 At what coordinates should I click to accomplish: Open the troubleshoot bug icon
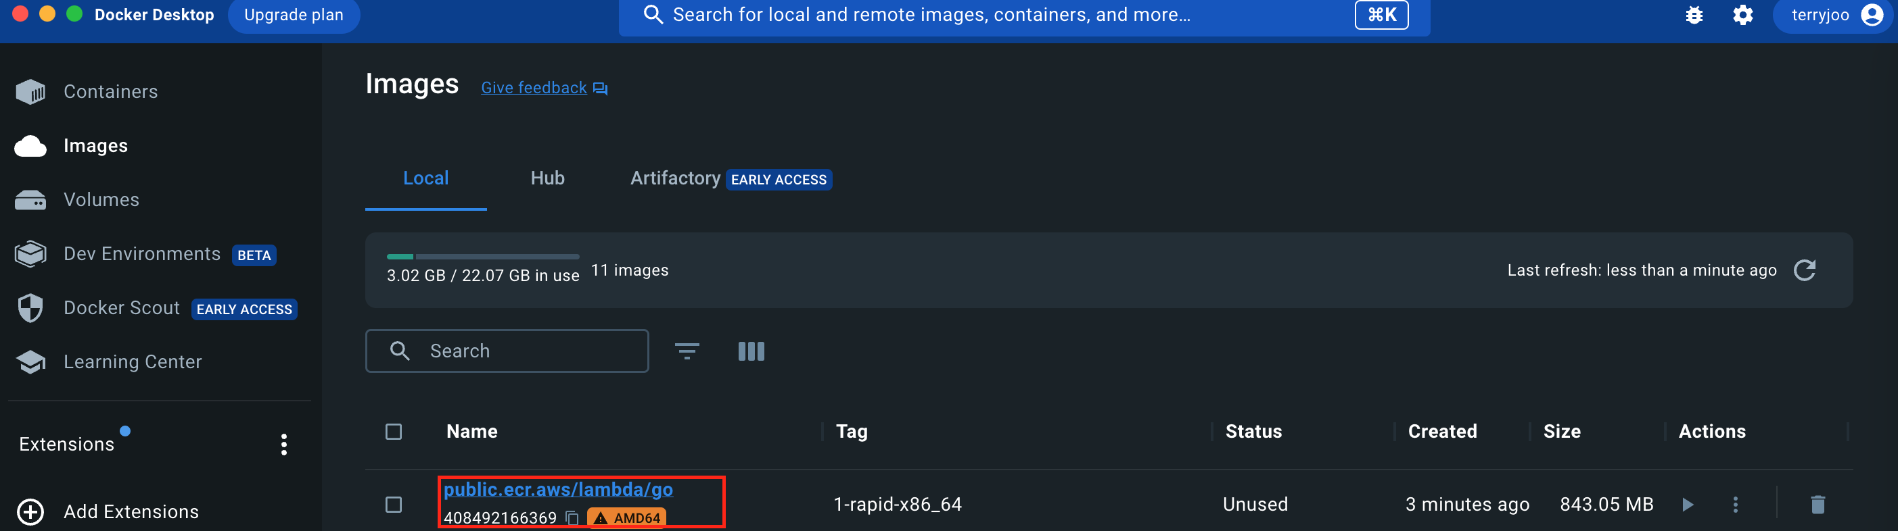[x=1694, y=16]
